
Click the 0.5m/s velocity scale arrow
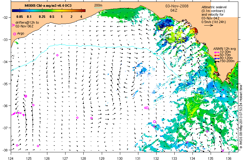tap(208, 25)
